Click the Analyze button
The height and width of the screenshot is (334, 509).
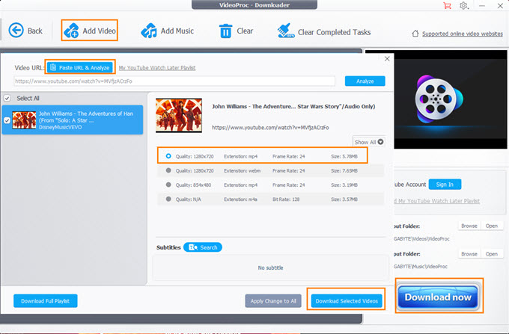coord(365,81)
